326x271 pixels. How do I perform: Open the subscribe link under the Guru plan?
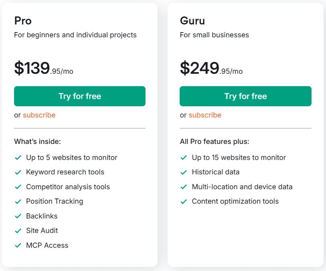(x=205, y=115)
